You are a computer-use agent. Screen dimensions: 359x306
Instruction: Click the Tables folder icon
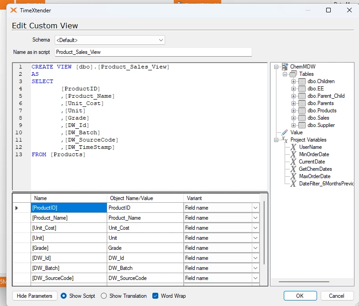(293, 74)
